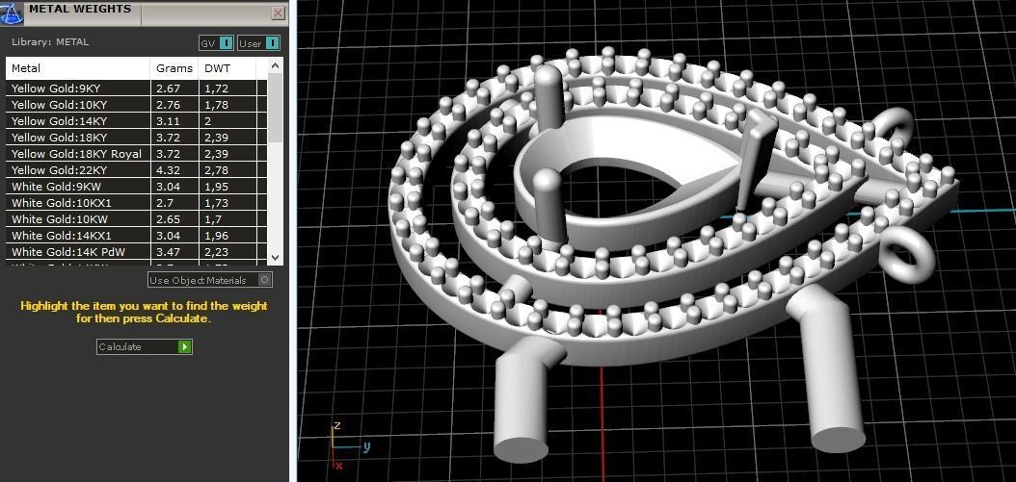
Task: Click the 2,78 DWT value
Action: (216, 170)
